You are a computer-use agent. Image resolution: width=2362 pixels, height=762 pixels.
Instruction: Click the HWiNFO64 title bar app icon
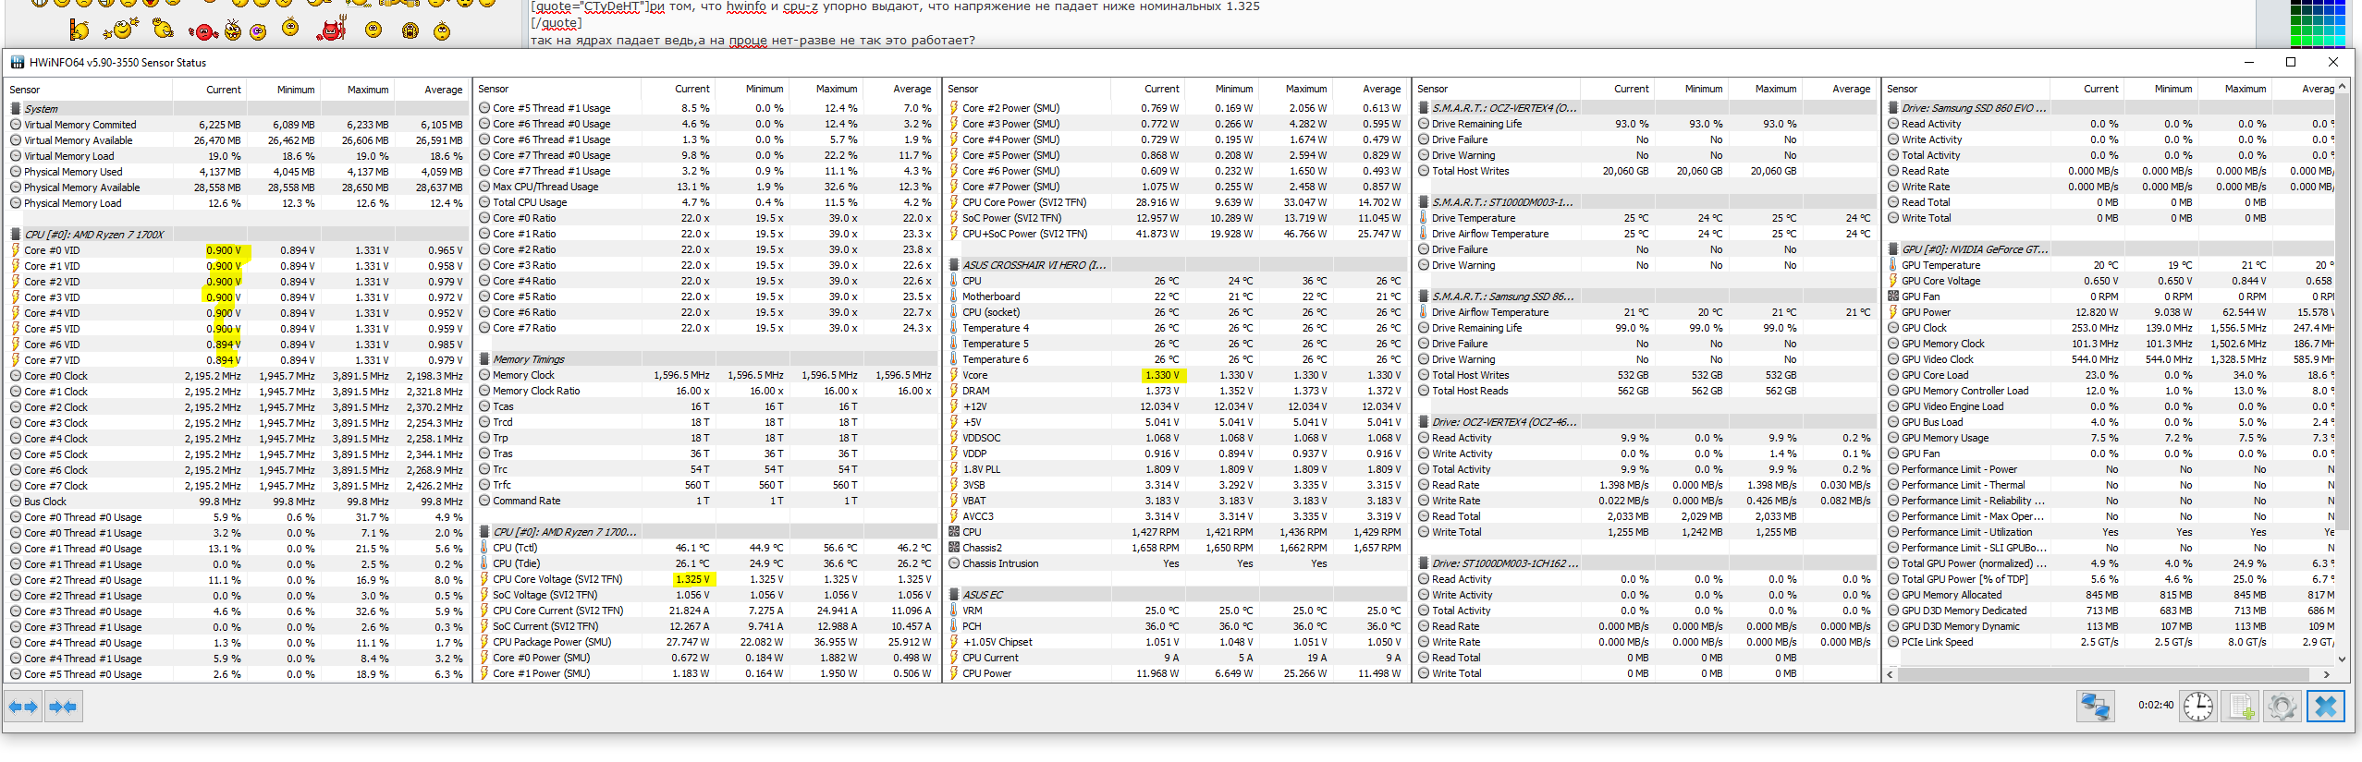[17, 63]
